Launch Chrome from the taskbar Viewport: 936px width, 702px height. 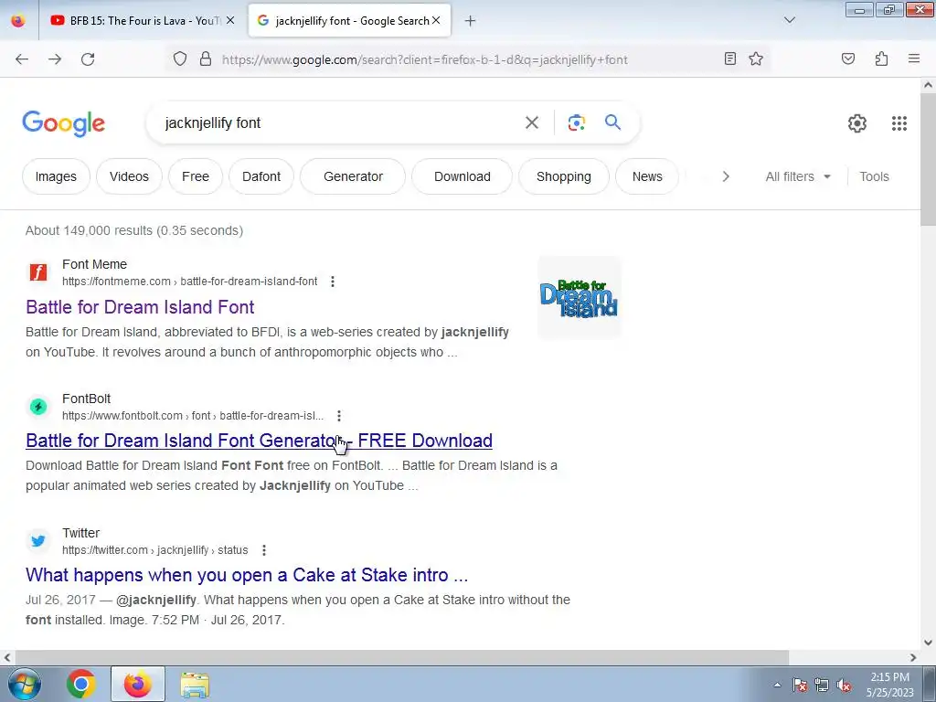click(x=81, y=684)
